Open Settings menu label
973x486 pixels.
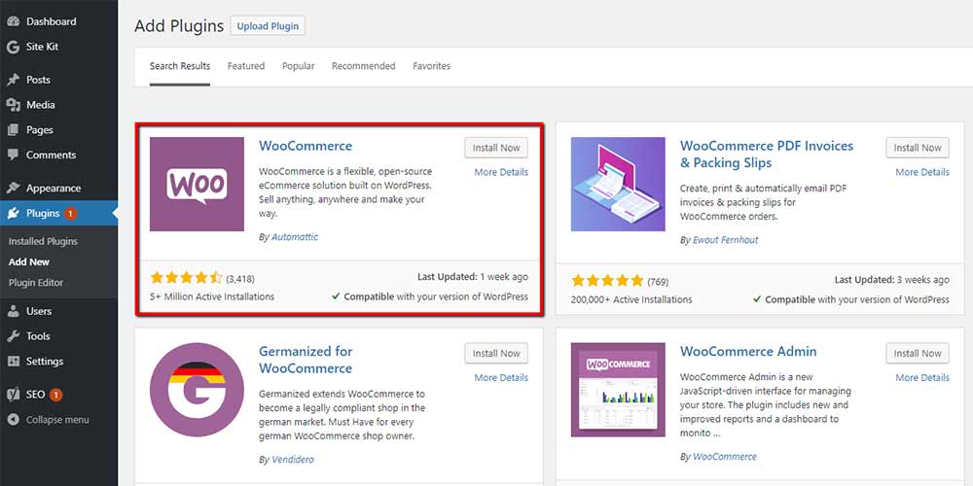45,362
